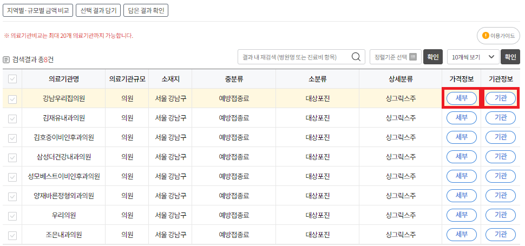Screen dimensions: 525x246
Task: Click 확인 button next to sort selector
Action: point(433,57)
